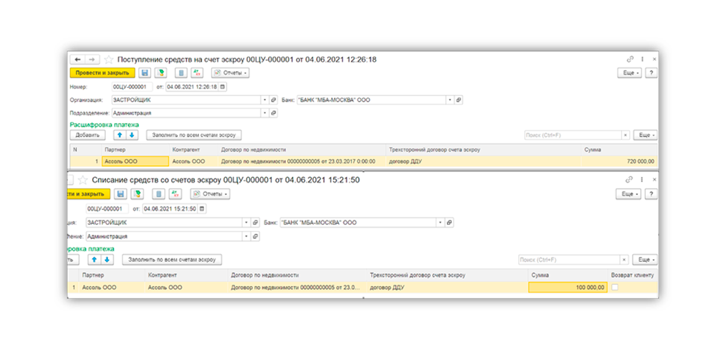Click search field Поиск in Поступление window
Screen dimensions: 726x348
[573, 135]
